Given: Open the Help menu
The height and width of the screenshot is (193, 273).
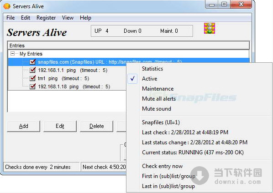Looking at the screenshot, I should (85, 18).
